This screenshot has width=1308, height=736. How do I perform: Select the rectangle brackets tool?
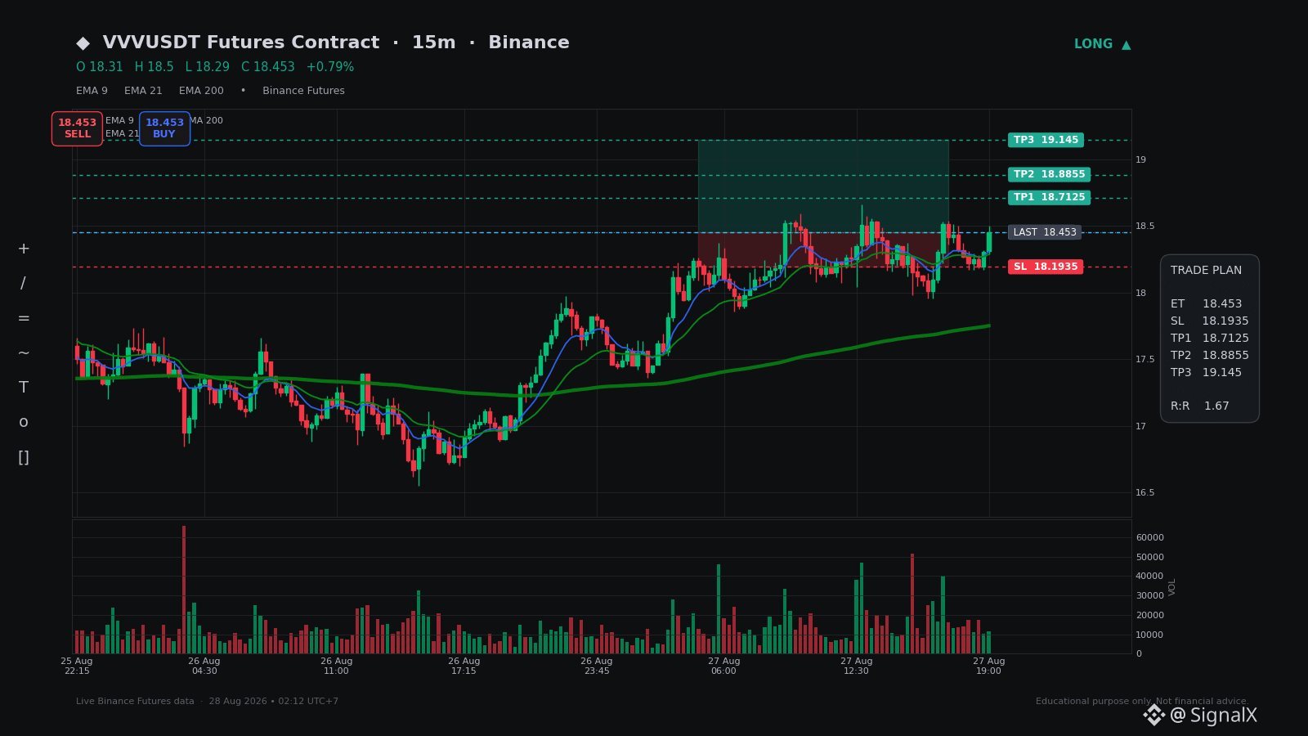24,458
